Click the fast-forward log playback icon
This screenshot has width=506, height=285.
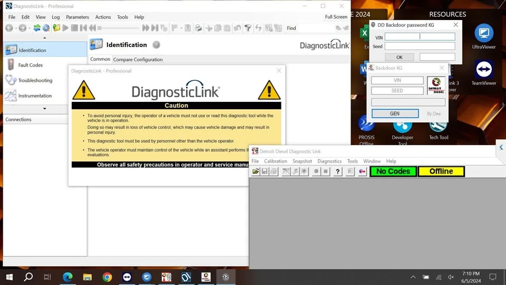tap(145, 28)
